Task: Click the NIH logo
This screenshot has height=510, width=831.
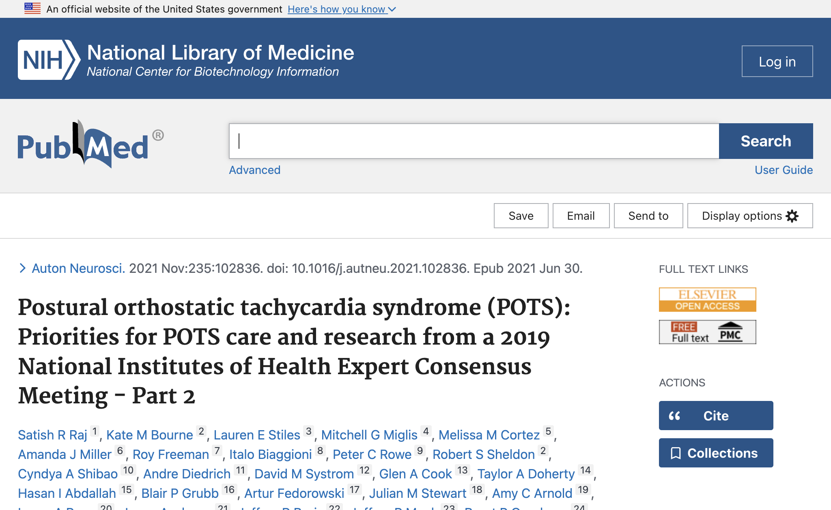Action: click(49, 60)
